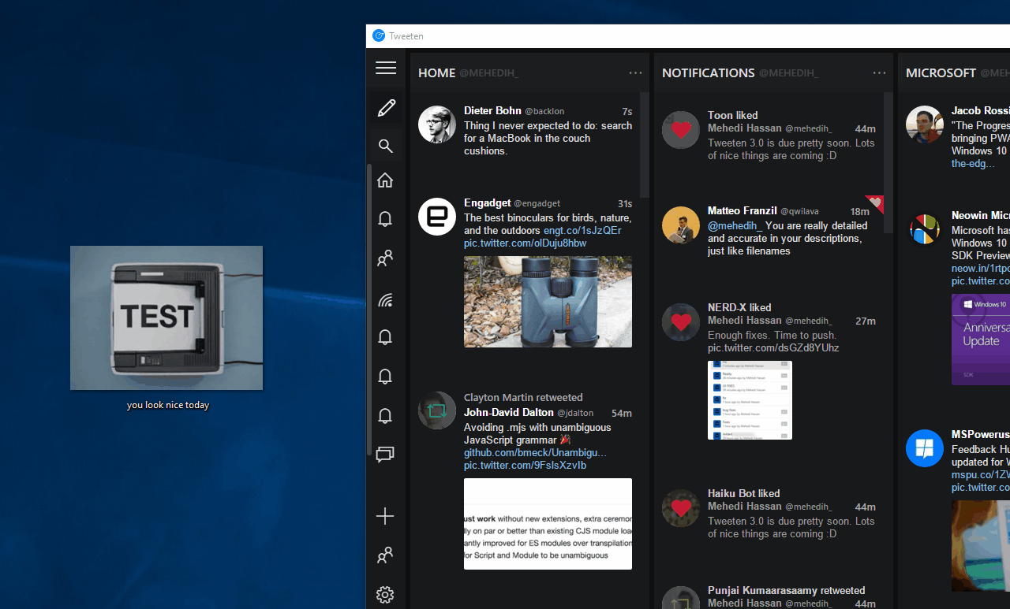Open the Windows 10 Anniversary Update image

(x=981, y=340)
